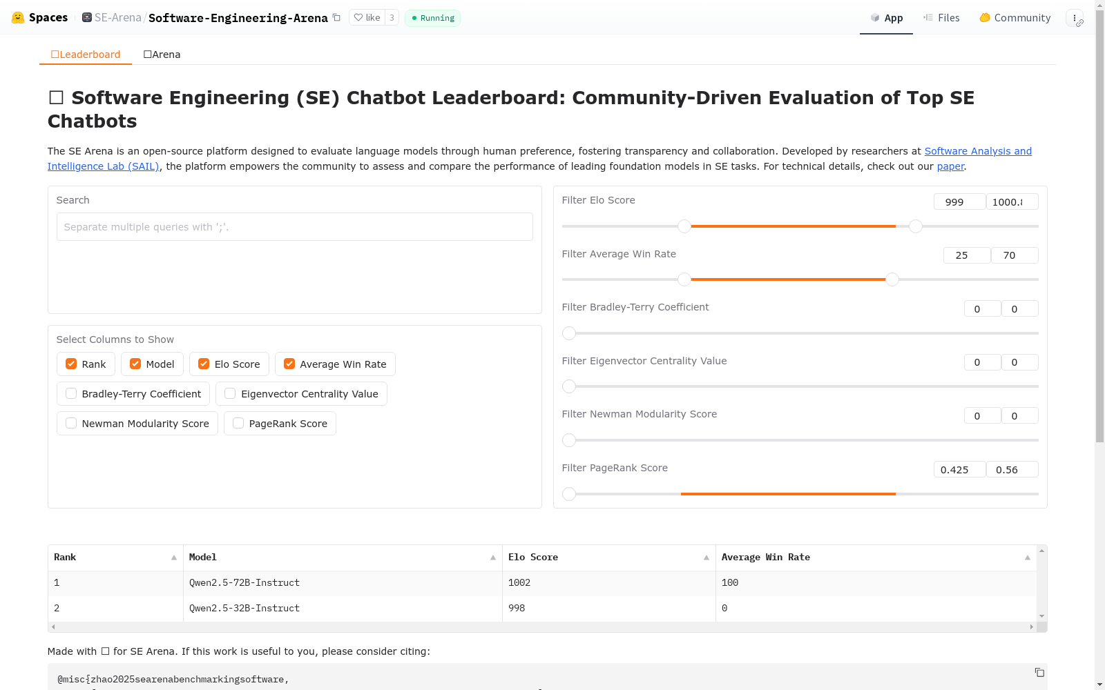Click the table's scroll-down arrow
Screen dimensions: 1105x690
[x=1042, y=616]
